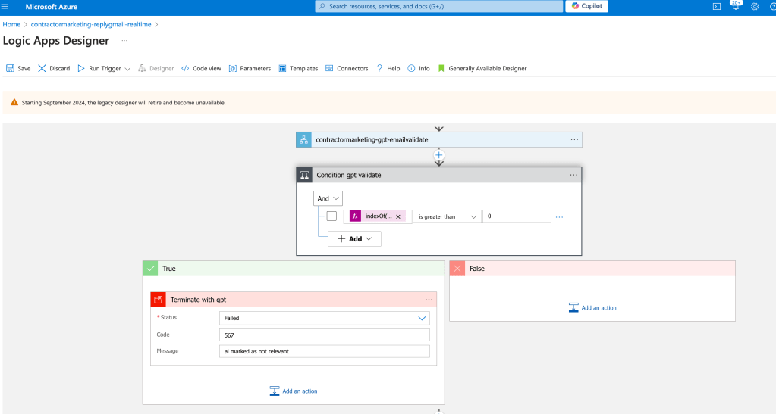Add an action in the False branch
The height and width of the screenshot is (414, 776).
tap(592, 308)
